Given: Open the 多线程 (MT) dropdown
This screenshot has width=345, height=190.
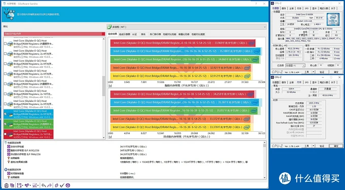Looking at the screenshot, I should [x=186, y=27].
